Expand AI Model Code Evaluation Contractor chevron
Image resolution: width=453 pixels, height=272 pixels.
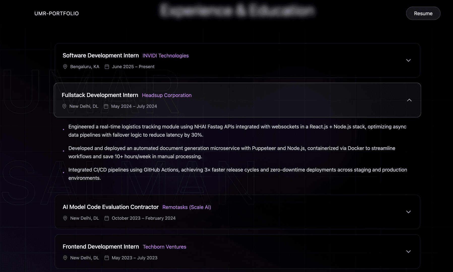coord(408,212)
